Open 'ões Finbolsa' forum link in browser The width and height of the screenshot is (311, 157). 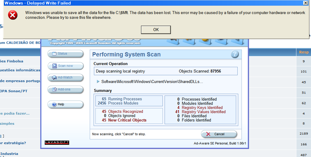click(12, 61)
